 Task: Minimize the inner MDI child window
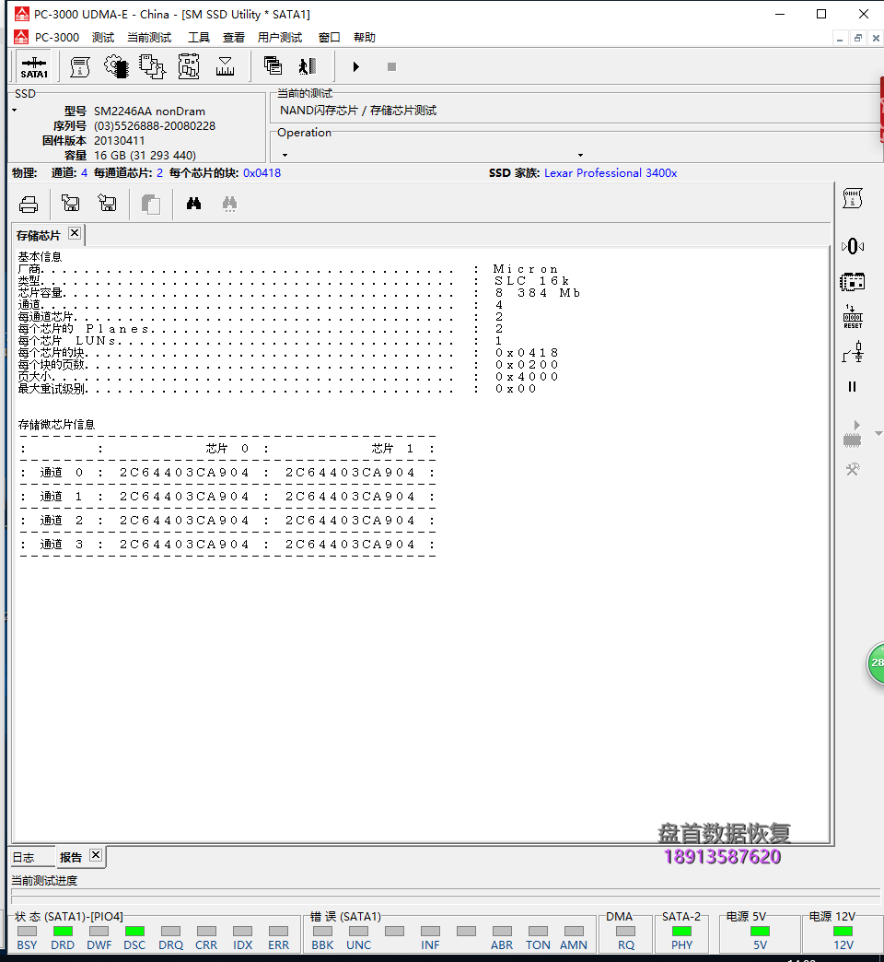pos(840,38)
